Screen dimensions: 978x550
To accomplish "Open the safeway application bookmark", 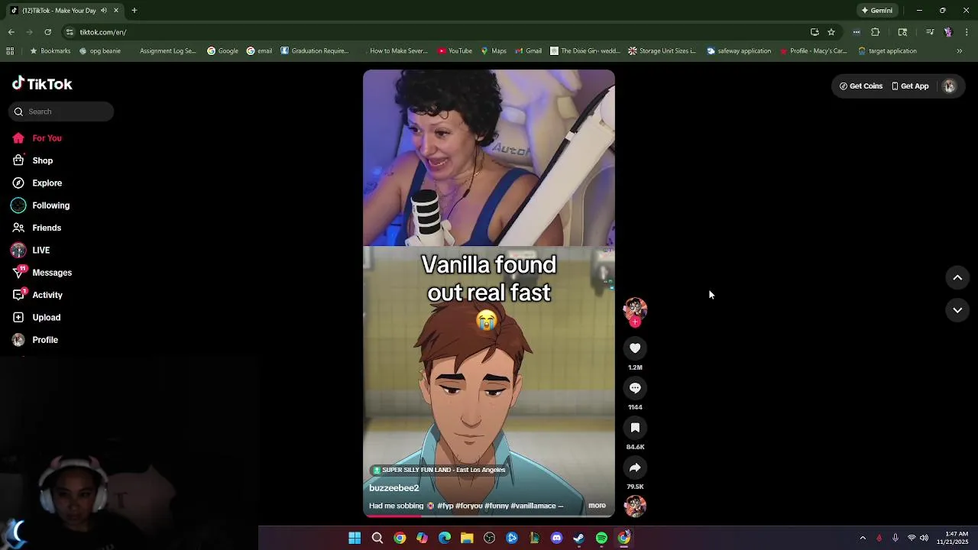I will pos(739,51).
